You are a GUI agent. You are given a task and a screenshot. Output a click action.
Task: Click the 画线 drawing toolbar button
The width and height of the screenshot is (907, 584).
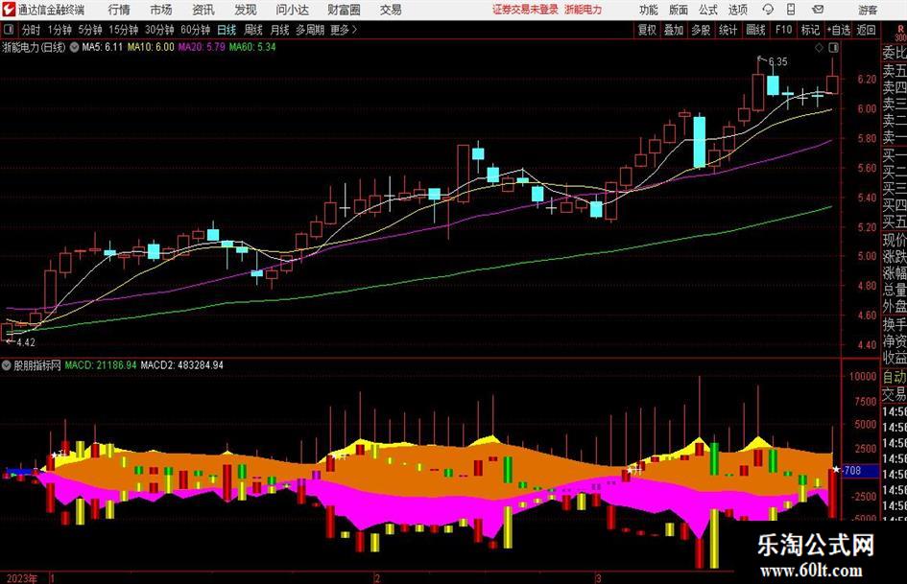(756, 30)
